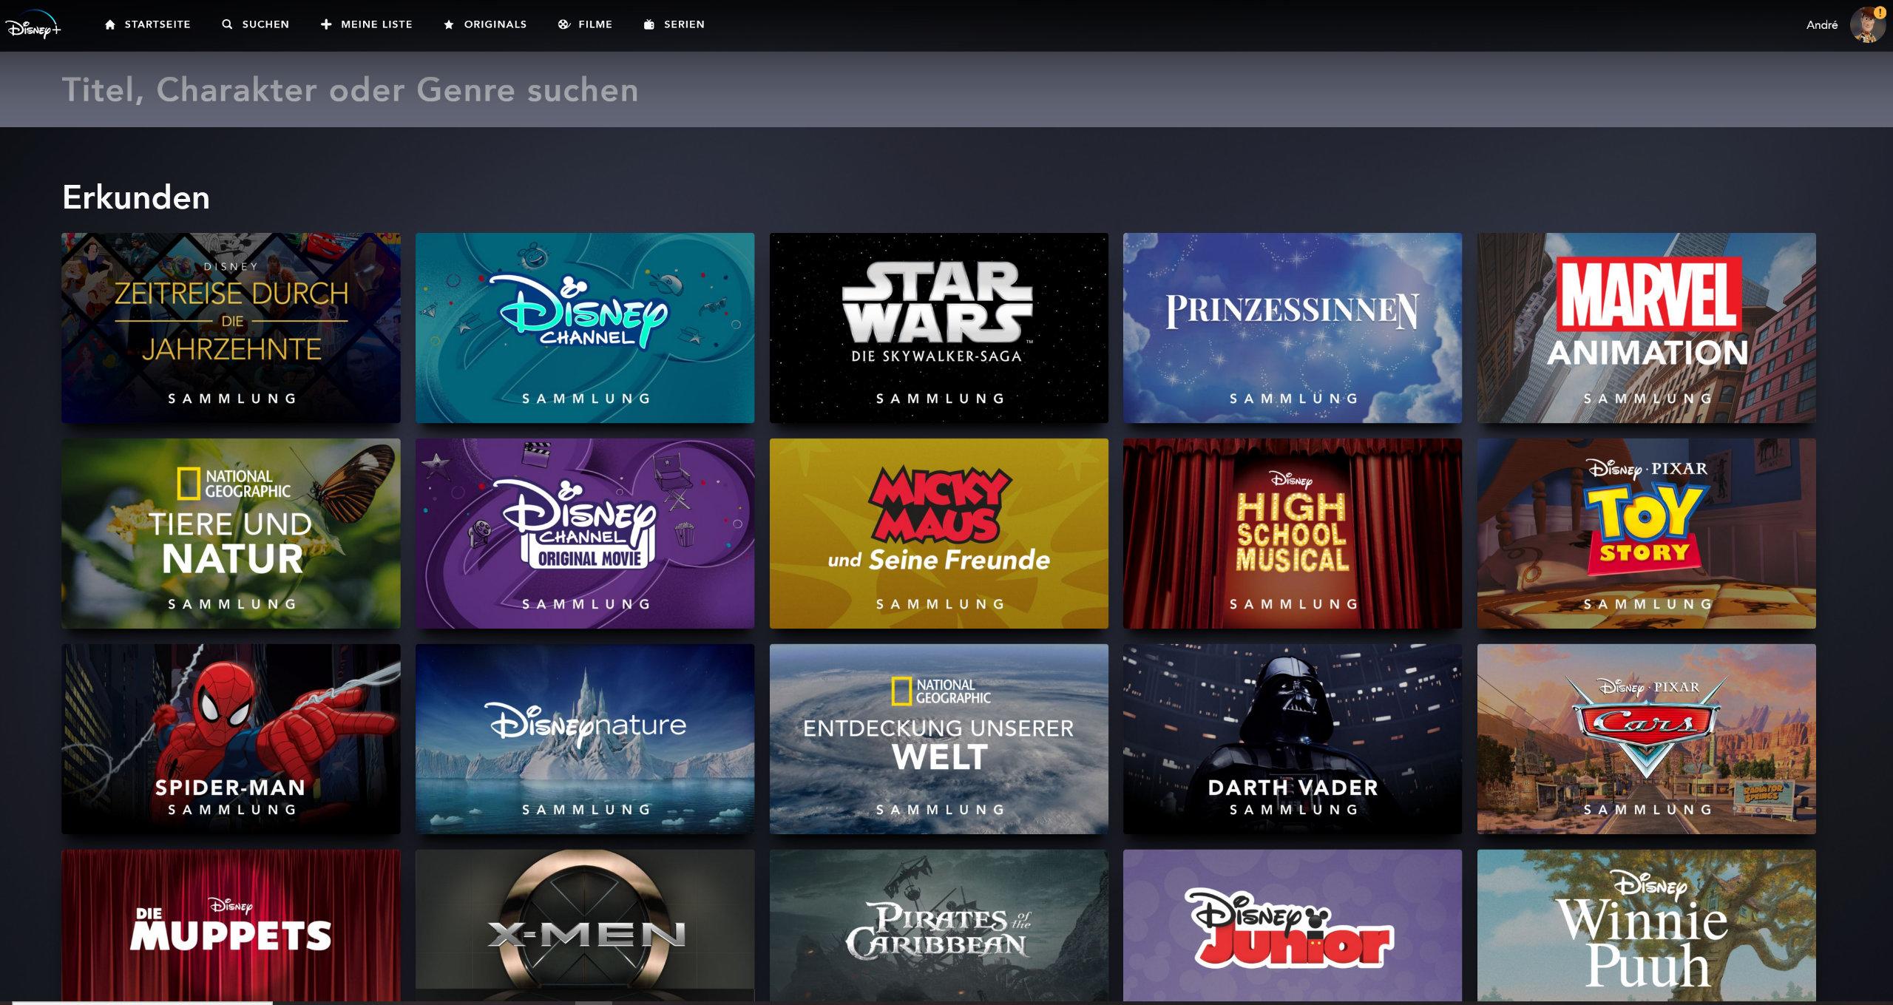The width and height of the screenshot is (1893, 1005).
Task: Open the Startseite menu item
Action: [158, 24]
